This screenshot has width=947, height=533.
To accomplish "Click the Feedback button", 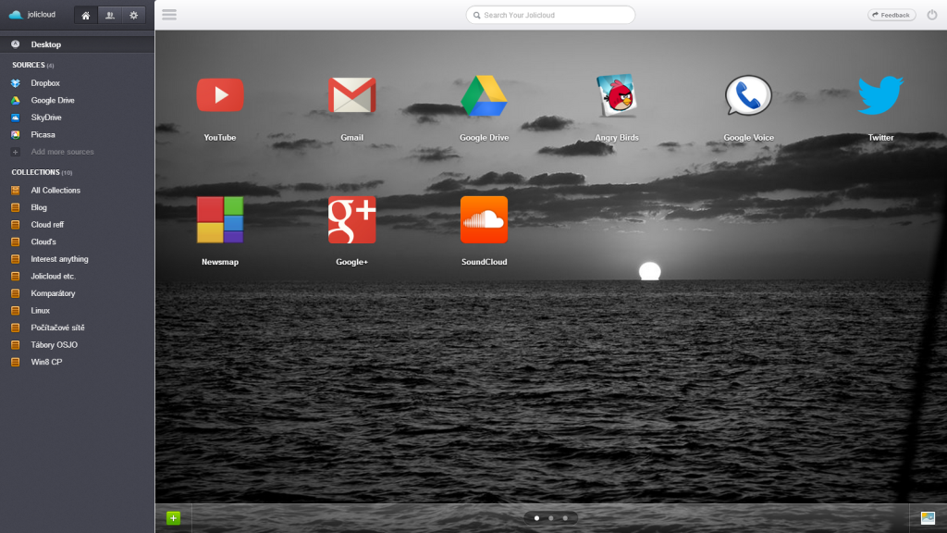I will click(892, 15).
